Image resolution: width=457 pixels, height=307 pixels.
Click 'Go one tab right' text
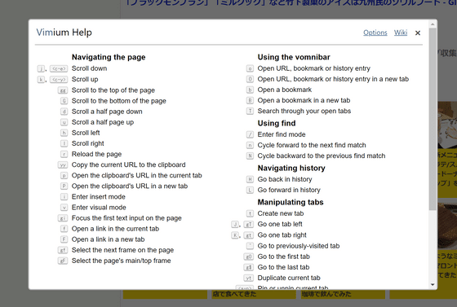282,235
